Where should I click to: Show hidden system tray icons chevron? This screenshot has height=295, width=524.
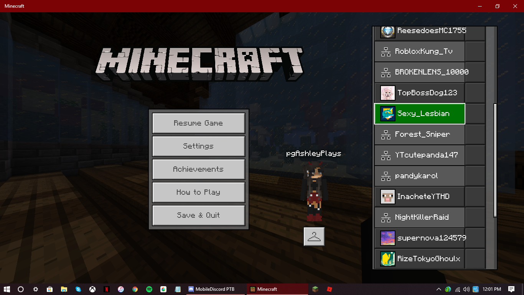[439, 289]
